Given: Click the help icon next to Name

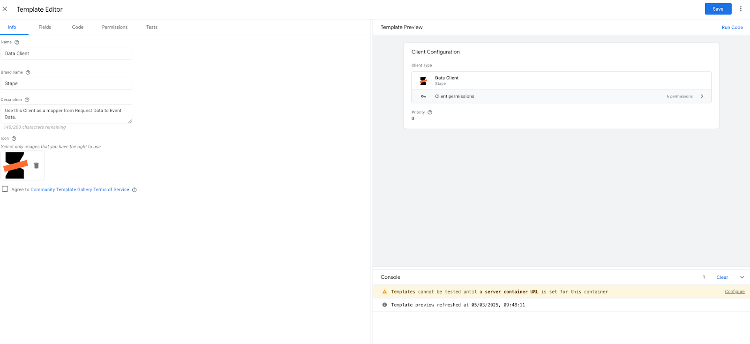Looking at the screenshot, I should pyautogui.click(x=17, y=42).
